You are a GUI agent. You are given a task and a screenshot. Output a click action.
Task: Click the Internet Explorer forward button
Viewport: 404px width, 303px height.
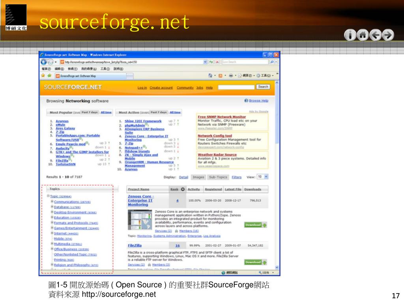(x=50, y=62)
